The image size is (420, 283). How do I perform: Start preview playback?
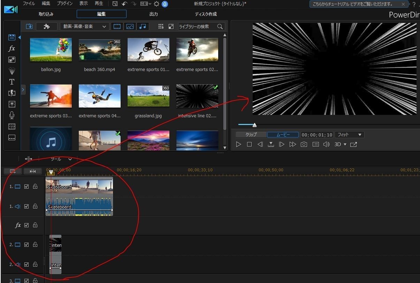click(x=238, y=144)
